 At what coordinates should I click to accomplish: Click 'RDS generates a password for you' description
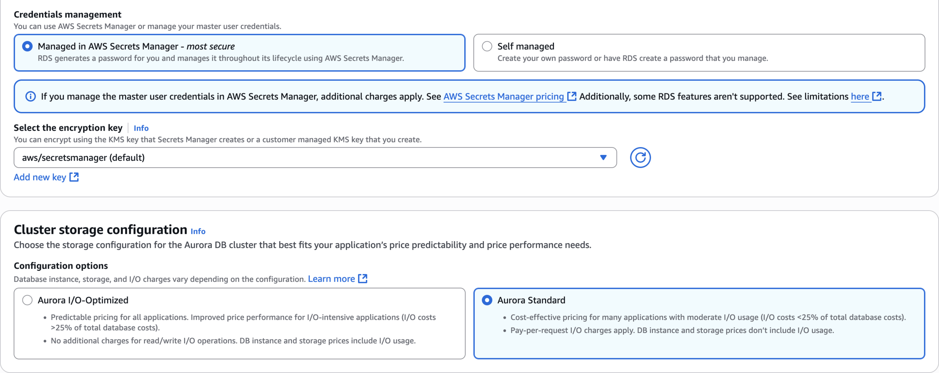[221, 59]
